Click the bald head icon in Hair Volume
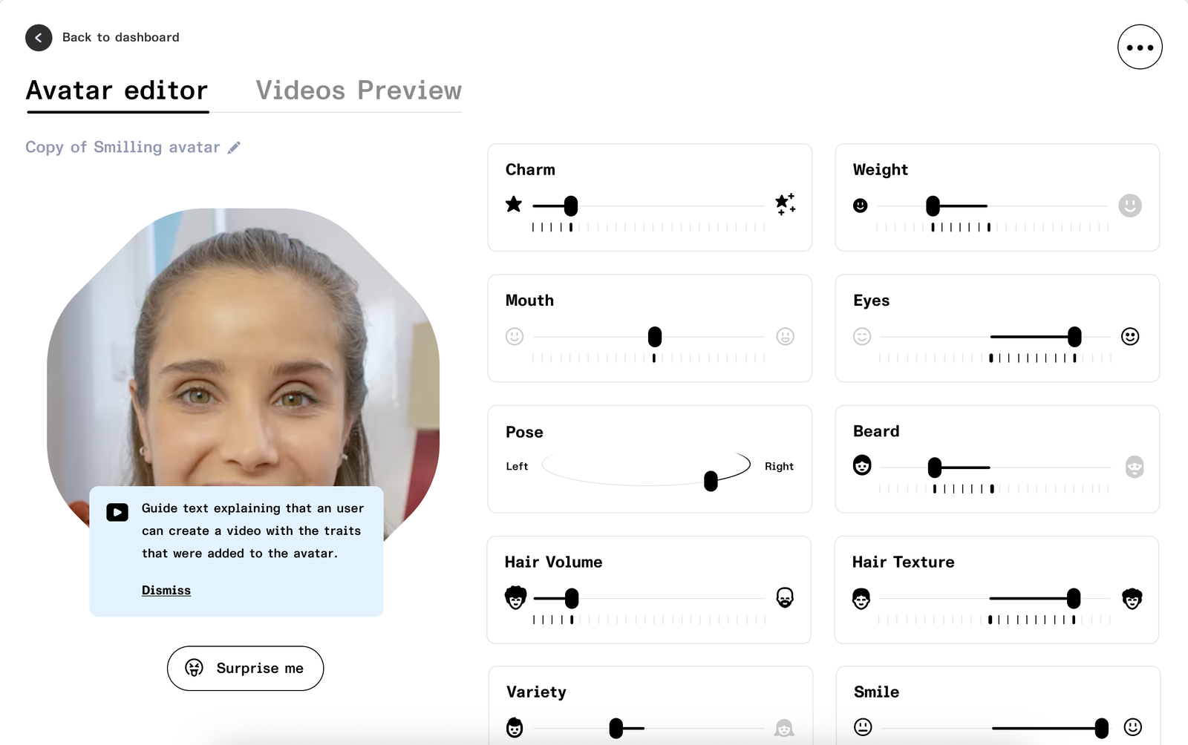1188x745 pixels. [785, 597]
